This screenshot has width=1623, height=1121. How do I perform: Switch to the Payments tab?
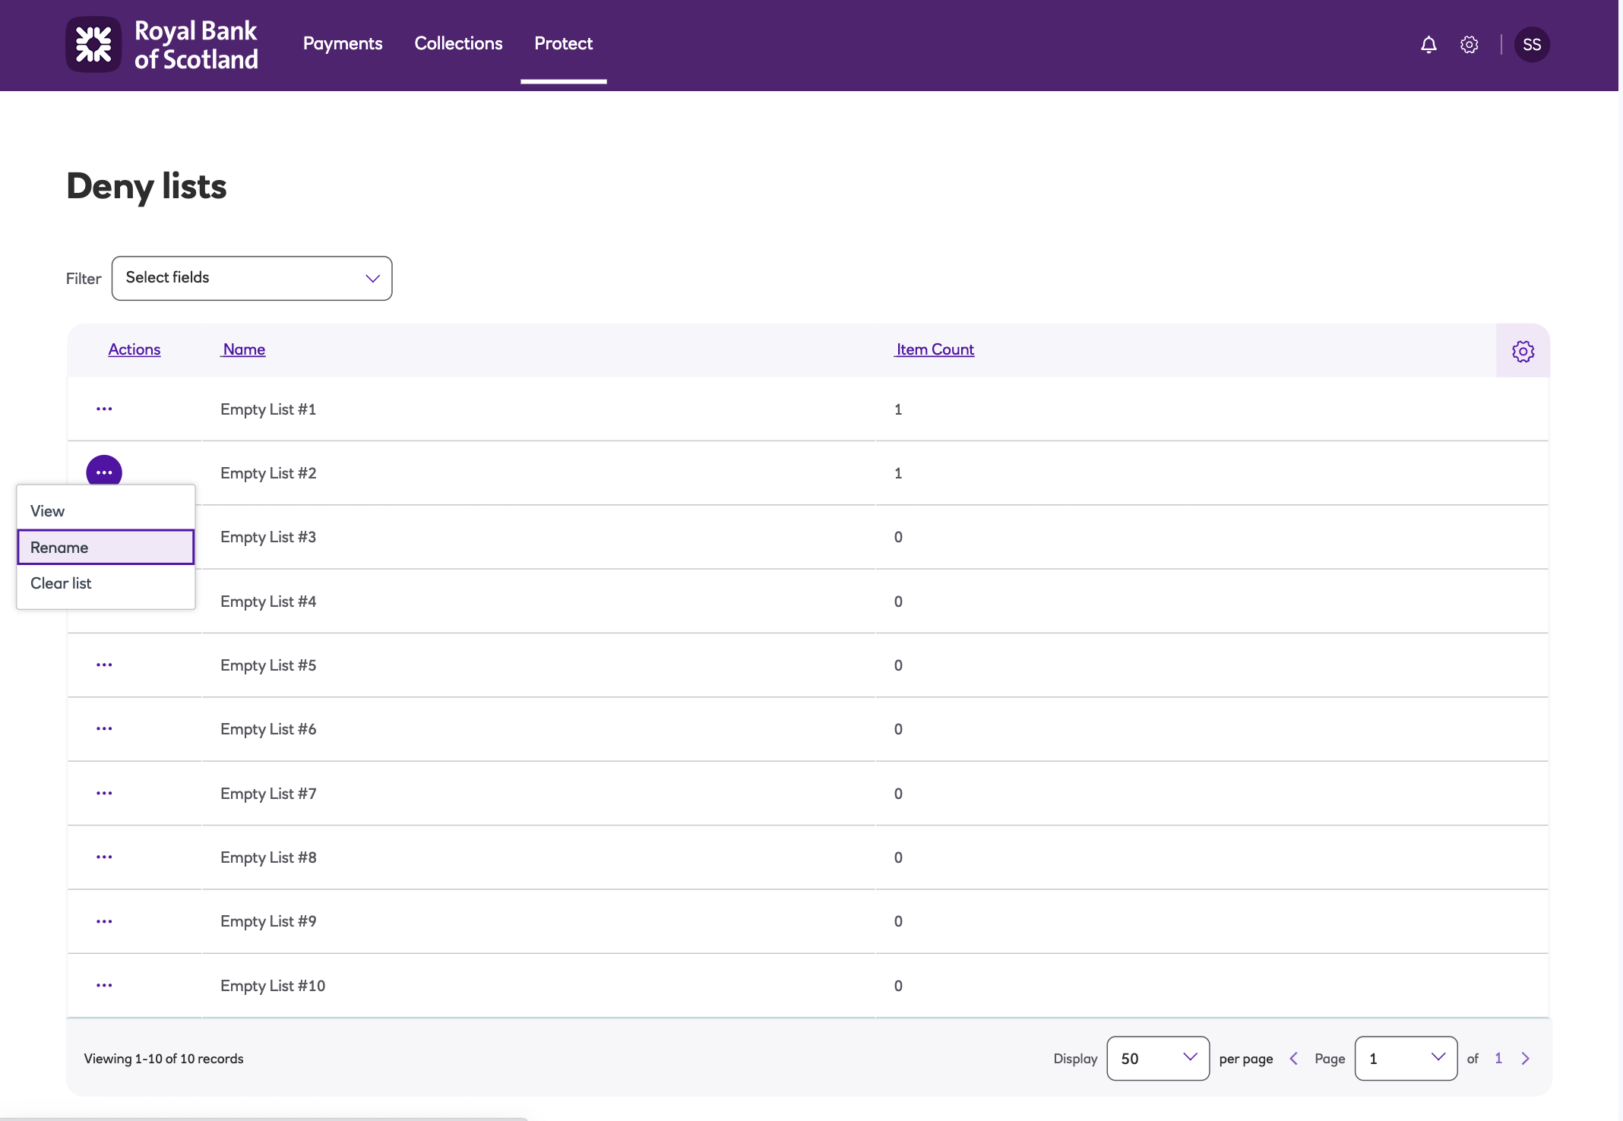coord(343,43)
